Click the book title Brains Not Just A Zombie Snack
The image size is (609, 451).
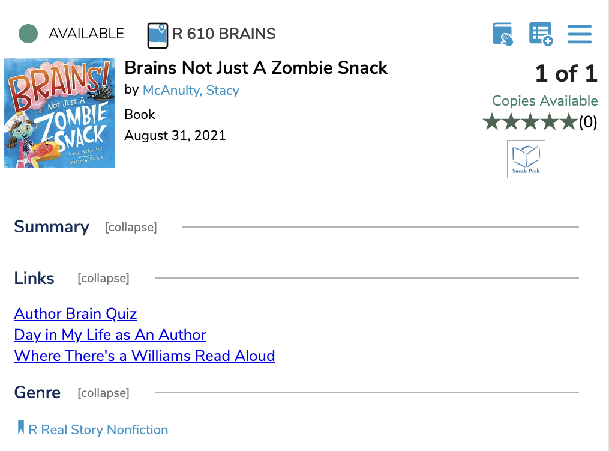pyautogui.click(x=256, y=68)
